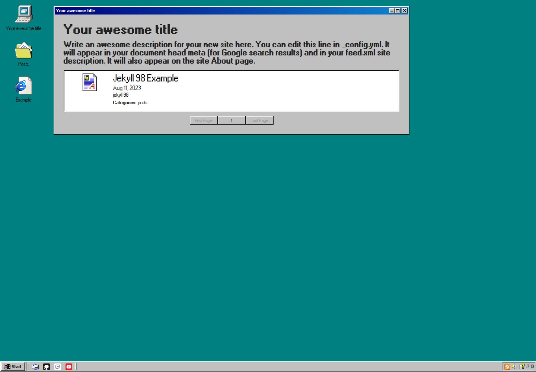Minimize the Your awesome title window
The width and height of the screenshot is (536, 372).
point(392,11)
